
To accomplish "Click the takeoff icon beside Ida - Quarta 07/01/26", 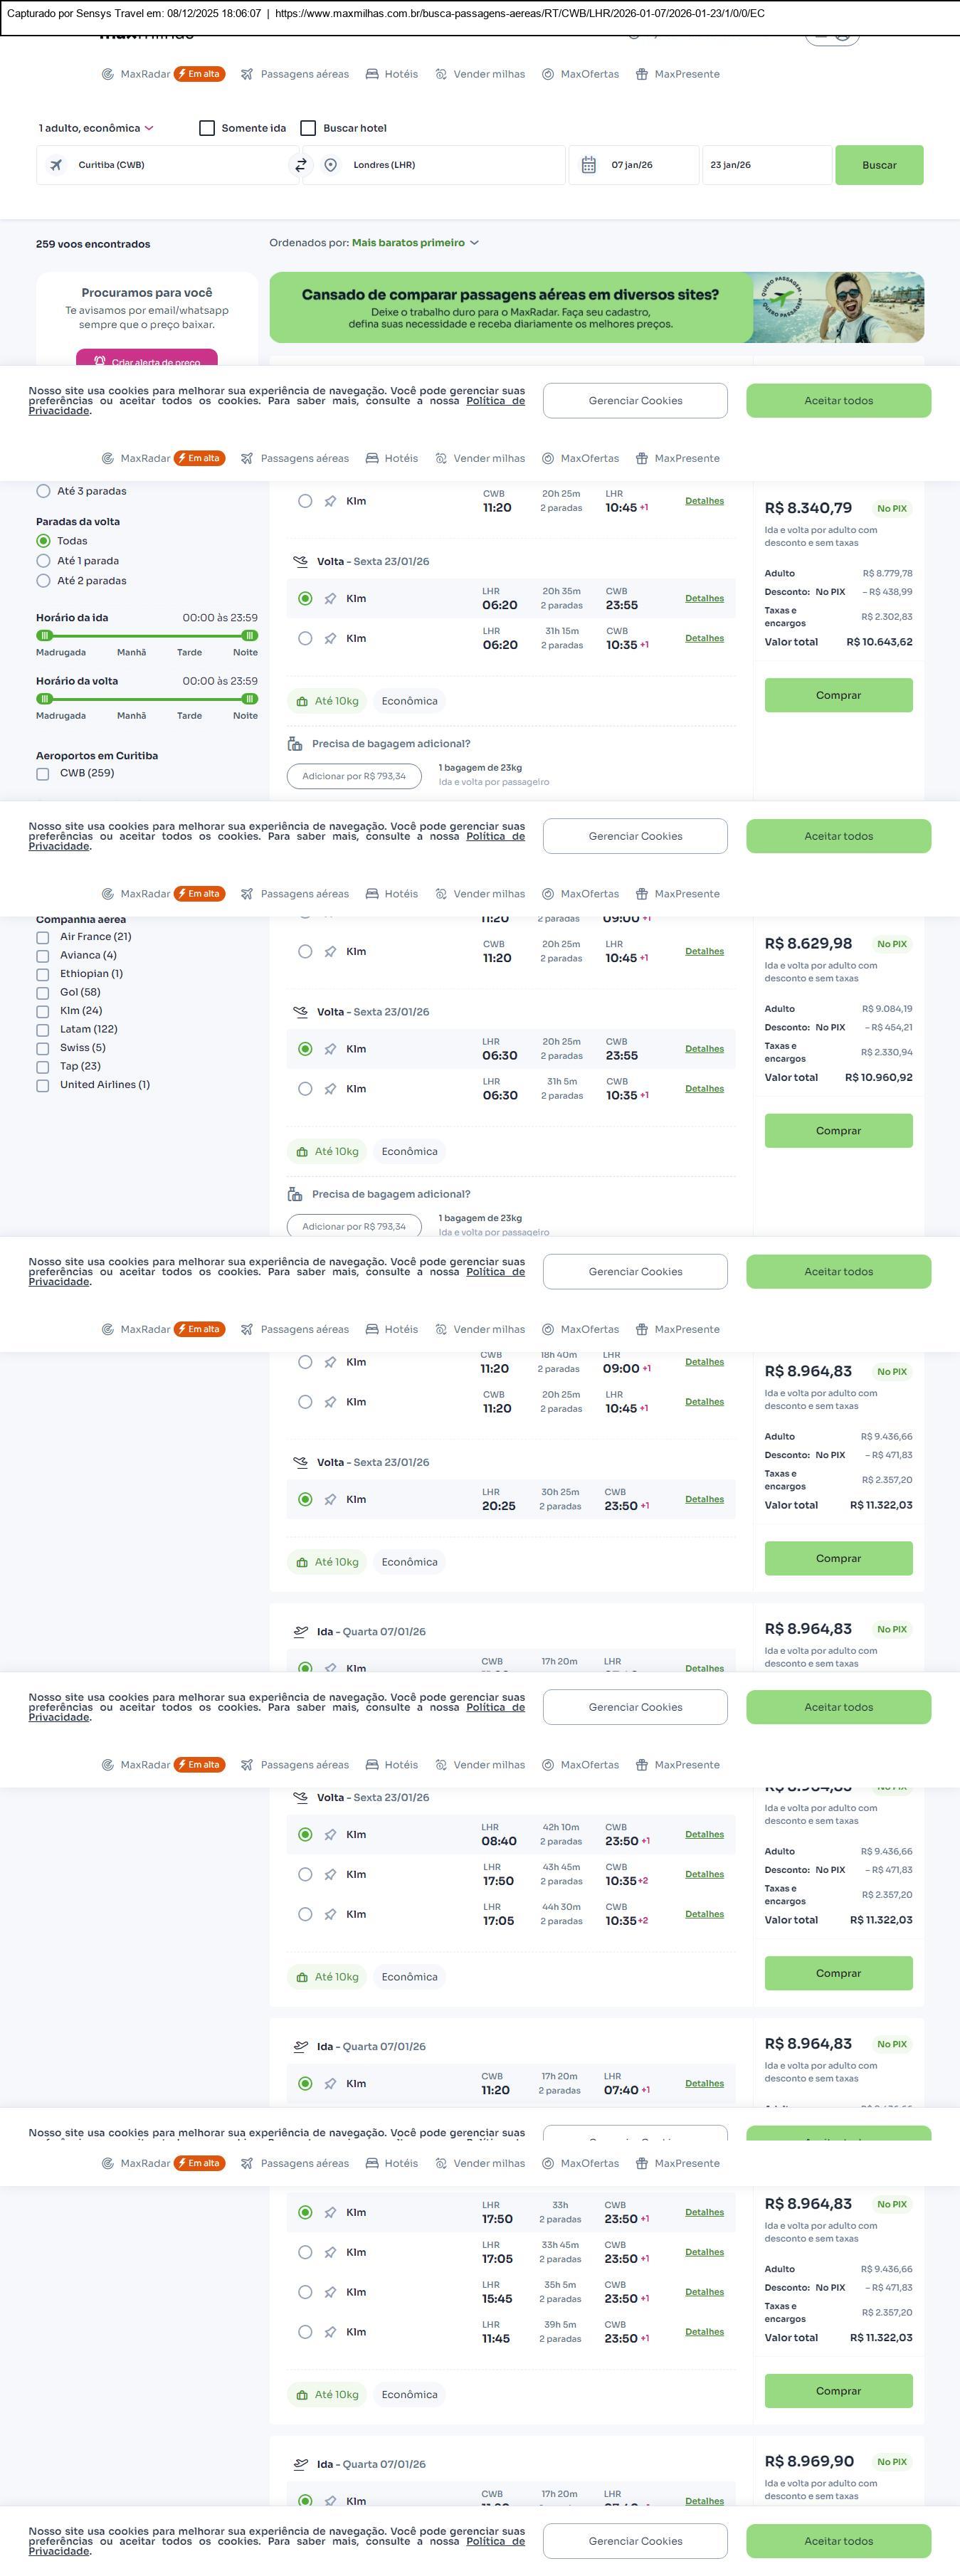I will pyautogui.click(x=300, y=1631).
